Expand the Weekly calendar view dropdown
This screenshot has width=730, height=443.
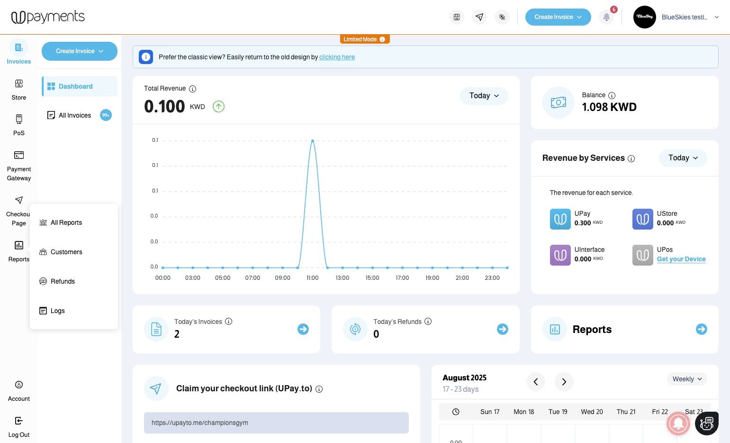tap(687, 379)
